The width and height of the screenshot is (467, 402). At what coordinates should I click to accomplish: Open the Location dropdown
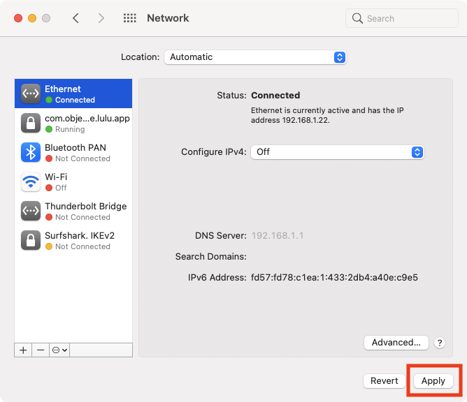click(255, 57)
